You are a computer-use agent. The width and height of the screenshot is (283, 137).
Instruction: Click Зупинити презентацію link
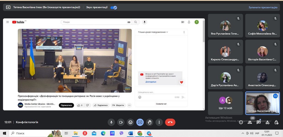tap(263, 7)
